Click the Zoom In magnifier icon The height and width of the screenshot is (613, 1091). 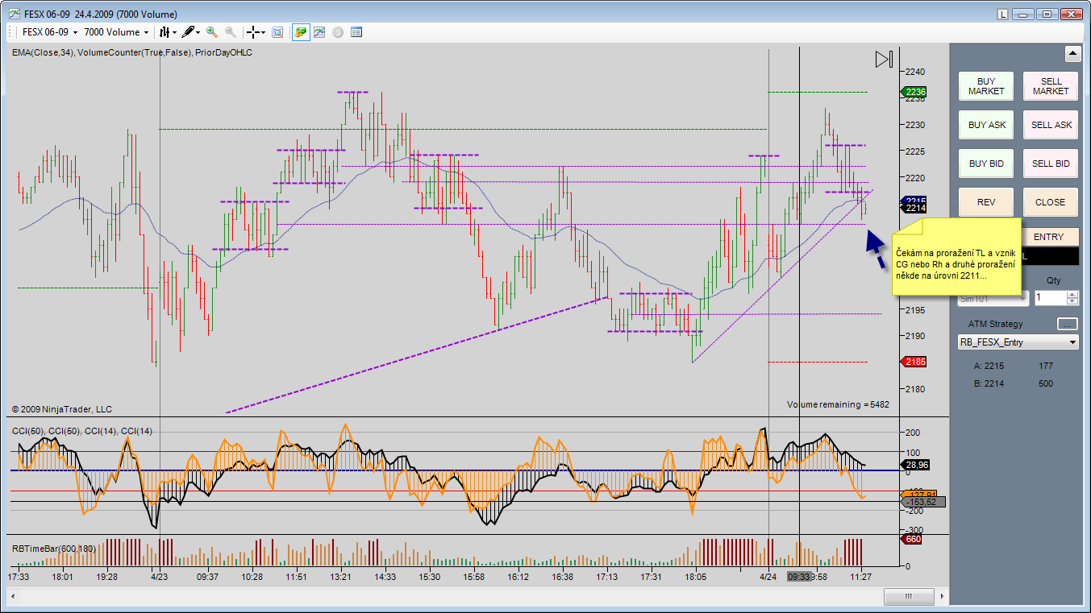click(212, 32)
